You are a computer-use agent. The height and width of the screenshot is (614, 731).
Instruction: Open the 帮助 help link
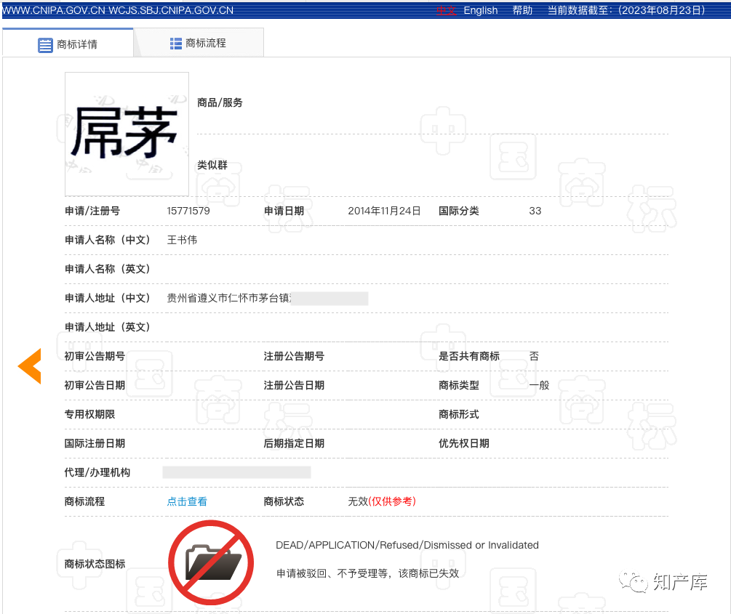[x=522, y=10]
